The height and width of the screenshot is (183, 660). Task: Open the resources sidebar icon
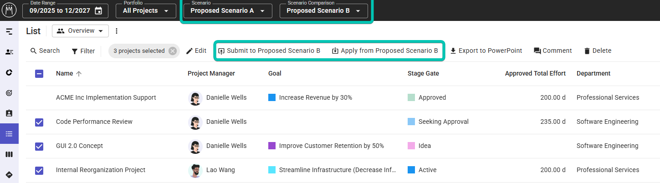tap(9, 52)
